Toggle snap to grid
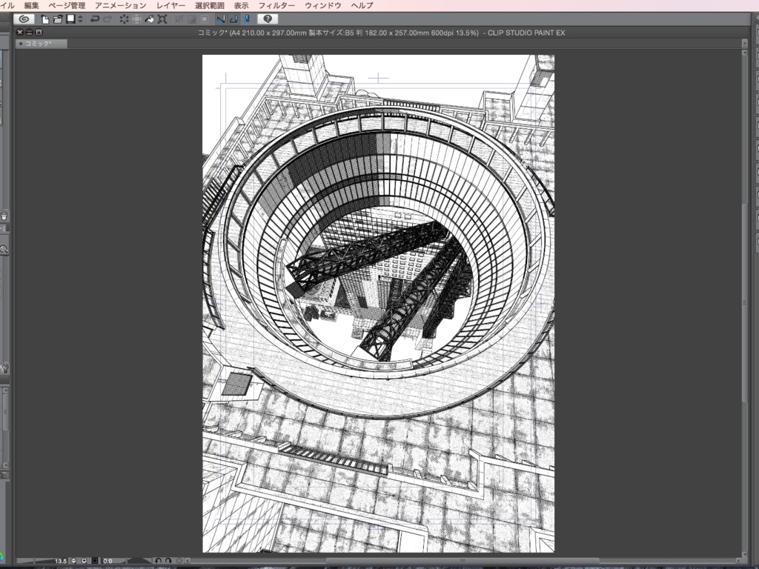 [x=245, y=19]
